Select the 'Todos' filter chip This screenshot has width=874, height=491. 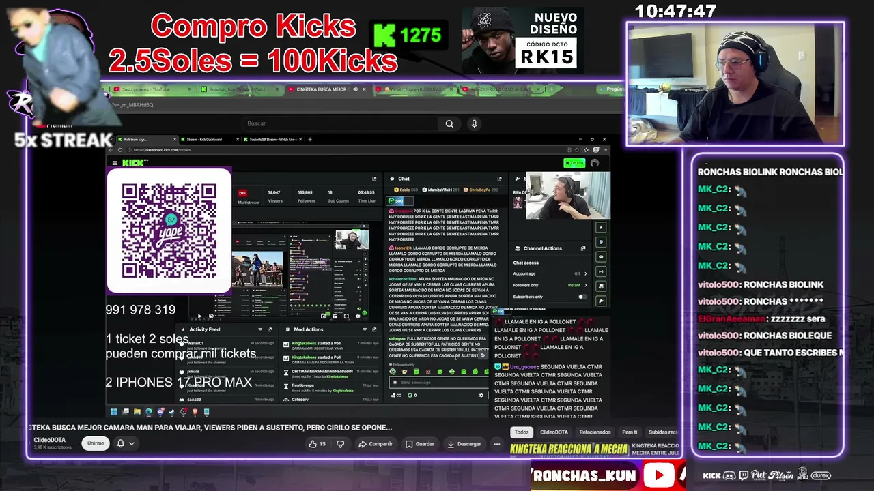click(x=522, y=432)
